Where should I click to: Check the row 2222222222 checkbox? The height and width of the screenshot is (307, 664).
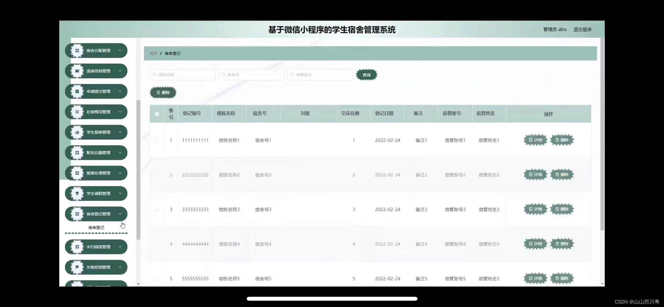157,175
